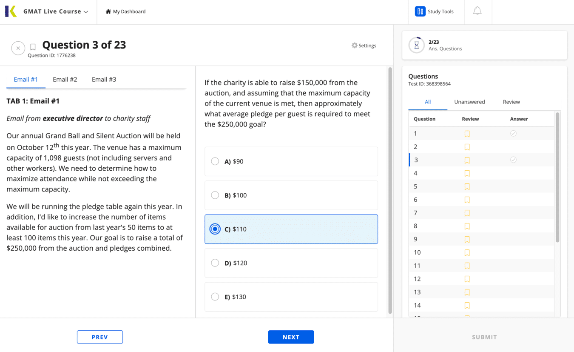
Task: Pick radio button E) $130
Action: coord(215,297)
